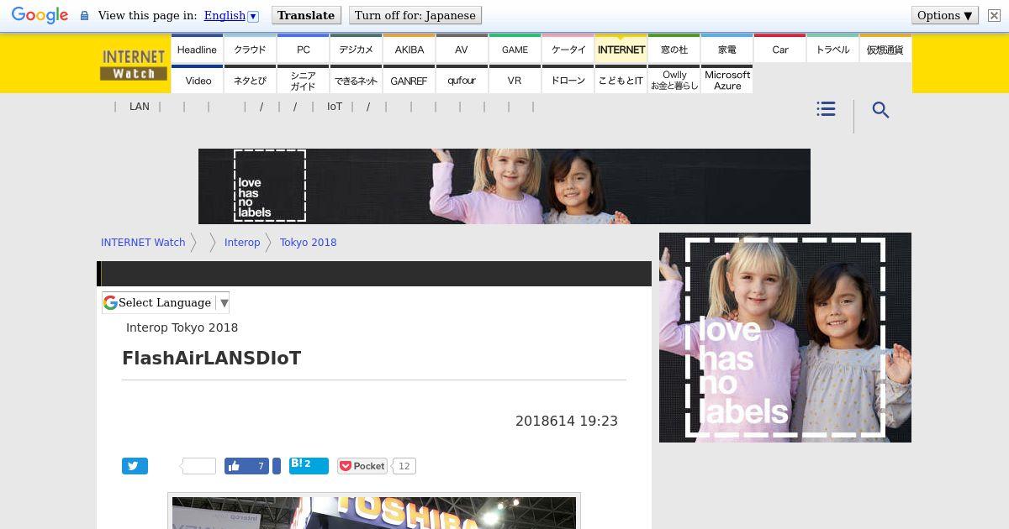Open the 仮想通貨 tab

pos(885,49)
